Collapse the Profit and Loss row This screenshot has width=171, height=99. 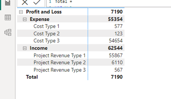21,12
